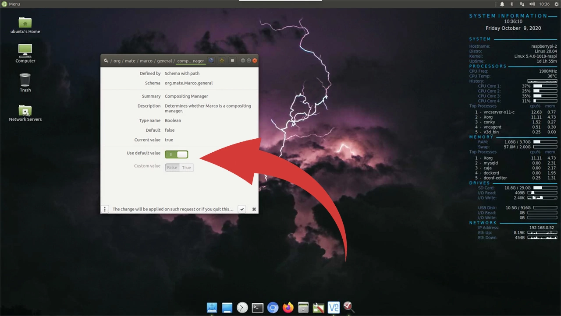This screenshot has width=561, height=316.
Task: Open the dconf editor hamburger menu
Action: [232, 61]
